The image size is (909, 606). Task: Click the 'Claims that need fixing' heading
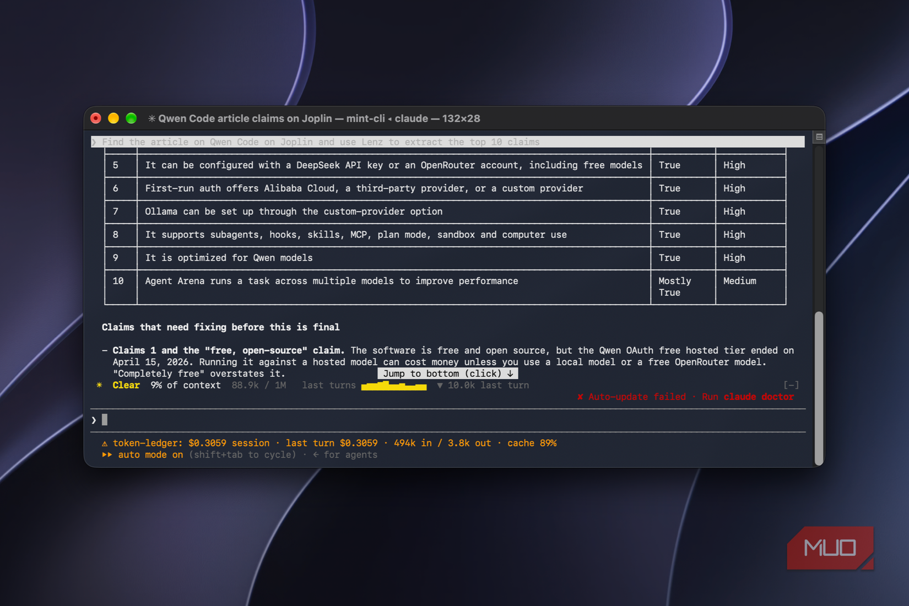point(220,327)
